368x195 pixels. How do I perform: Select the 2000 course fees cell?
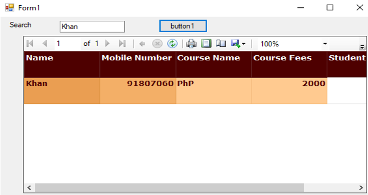(289, 90)
